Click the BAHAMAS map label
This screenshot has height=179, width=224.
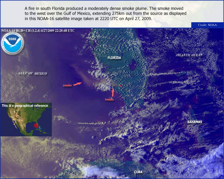[195, 122]
